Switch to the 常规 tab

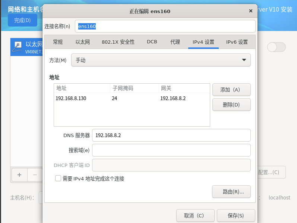pyautogui.click(x=58, y=42)
